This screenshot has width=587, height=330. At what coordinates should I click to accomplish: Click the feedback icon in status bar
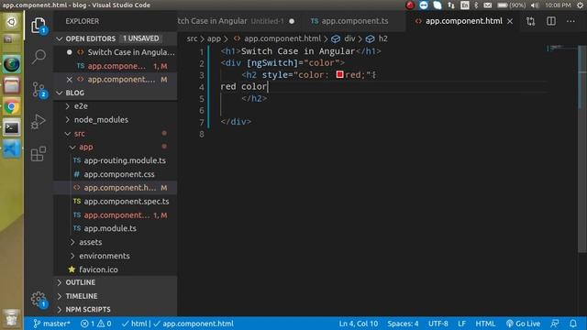555,324
